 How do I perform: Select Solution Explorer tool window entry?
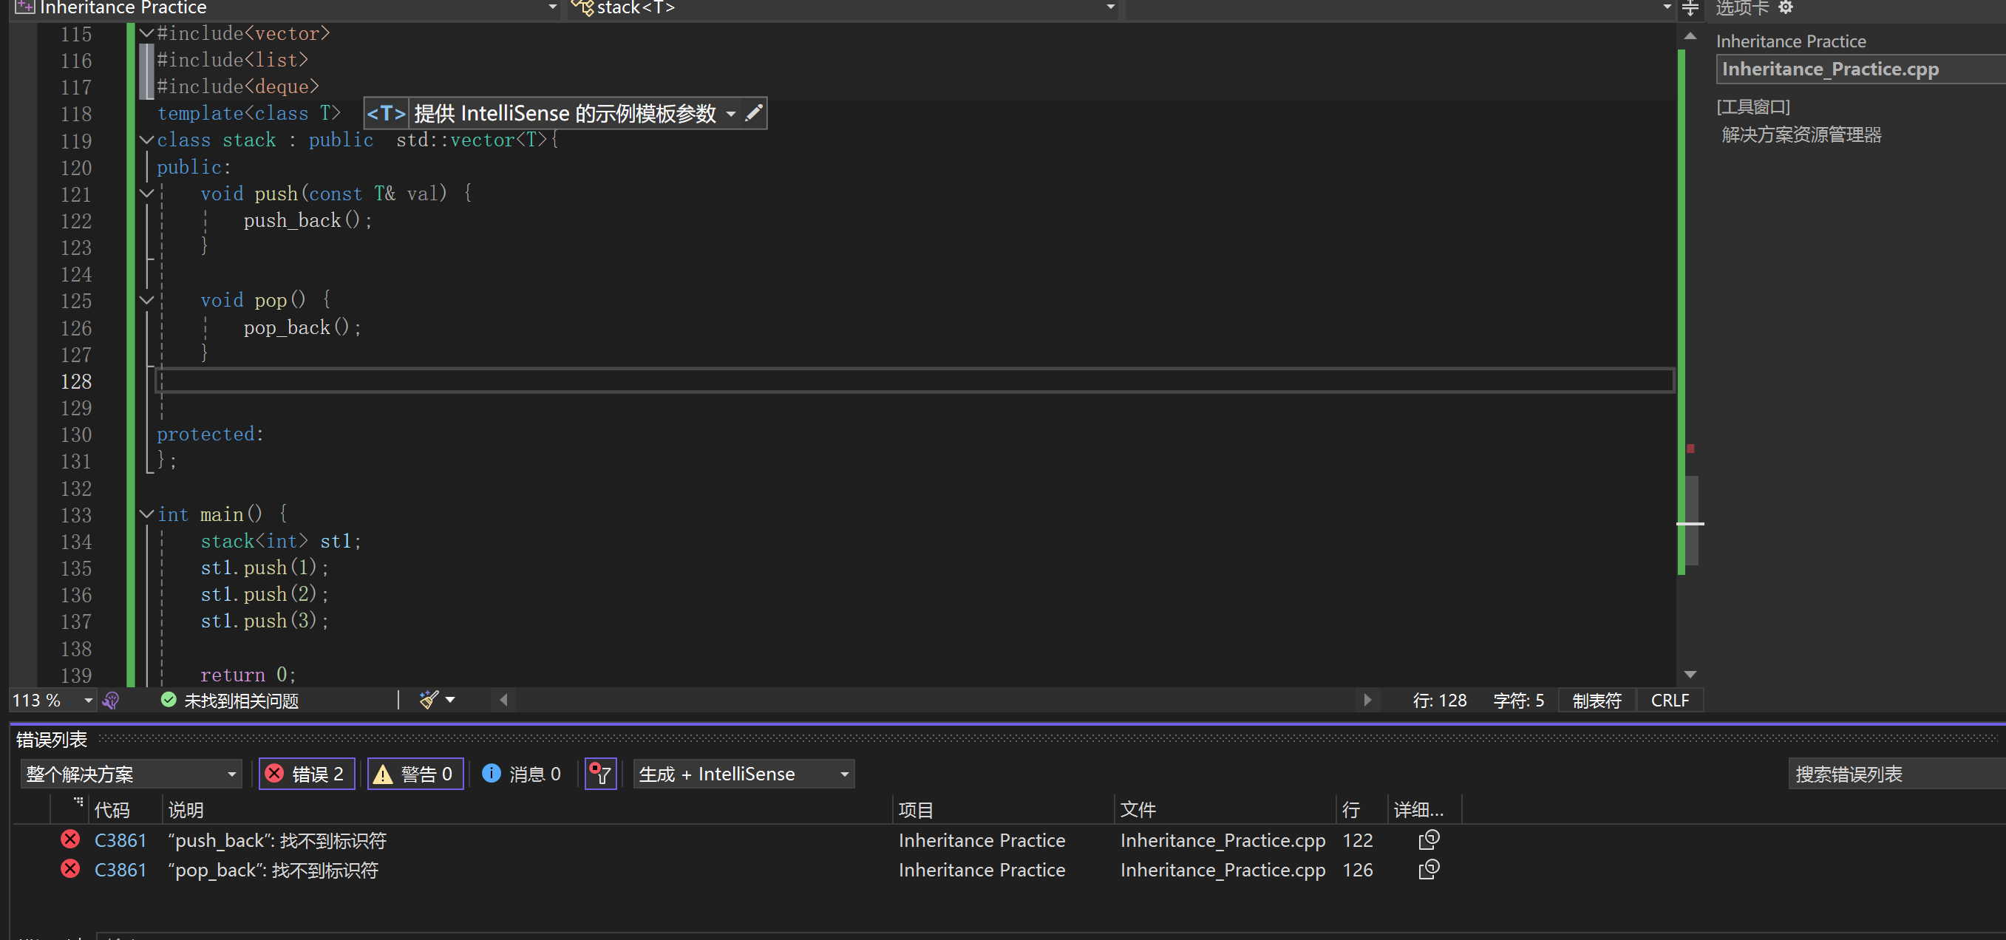[x=1801, y=134]
